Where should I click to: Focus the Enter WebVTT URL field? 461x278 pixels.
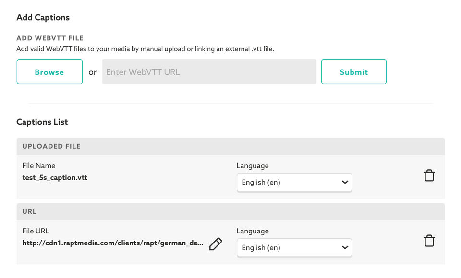pyautogui.click(x=209, y=72)
